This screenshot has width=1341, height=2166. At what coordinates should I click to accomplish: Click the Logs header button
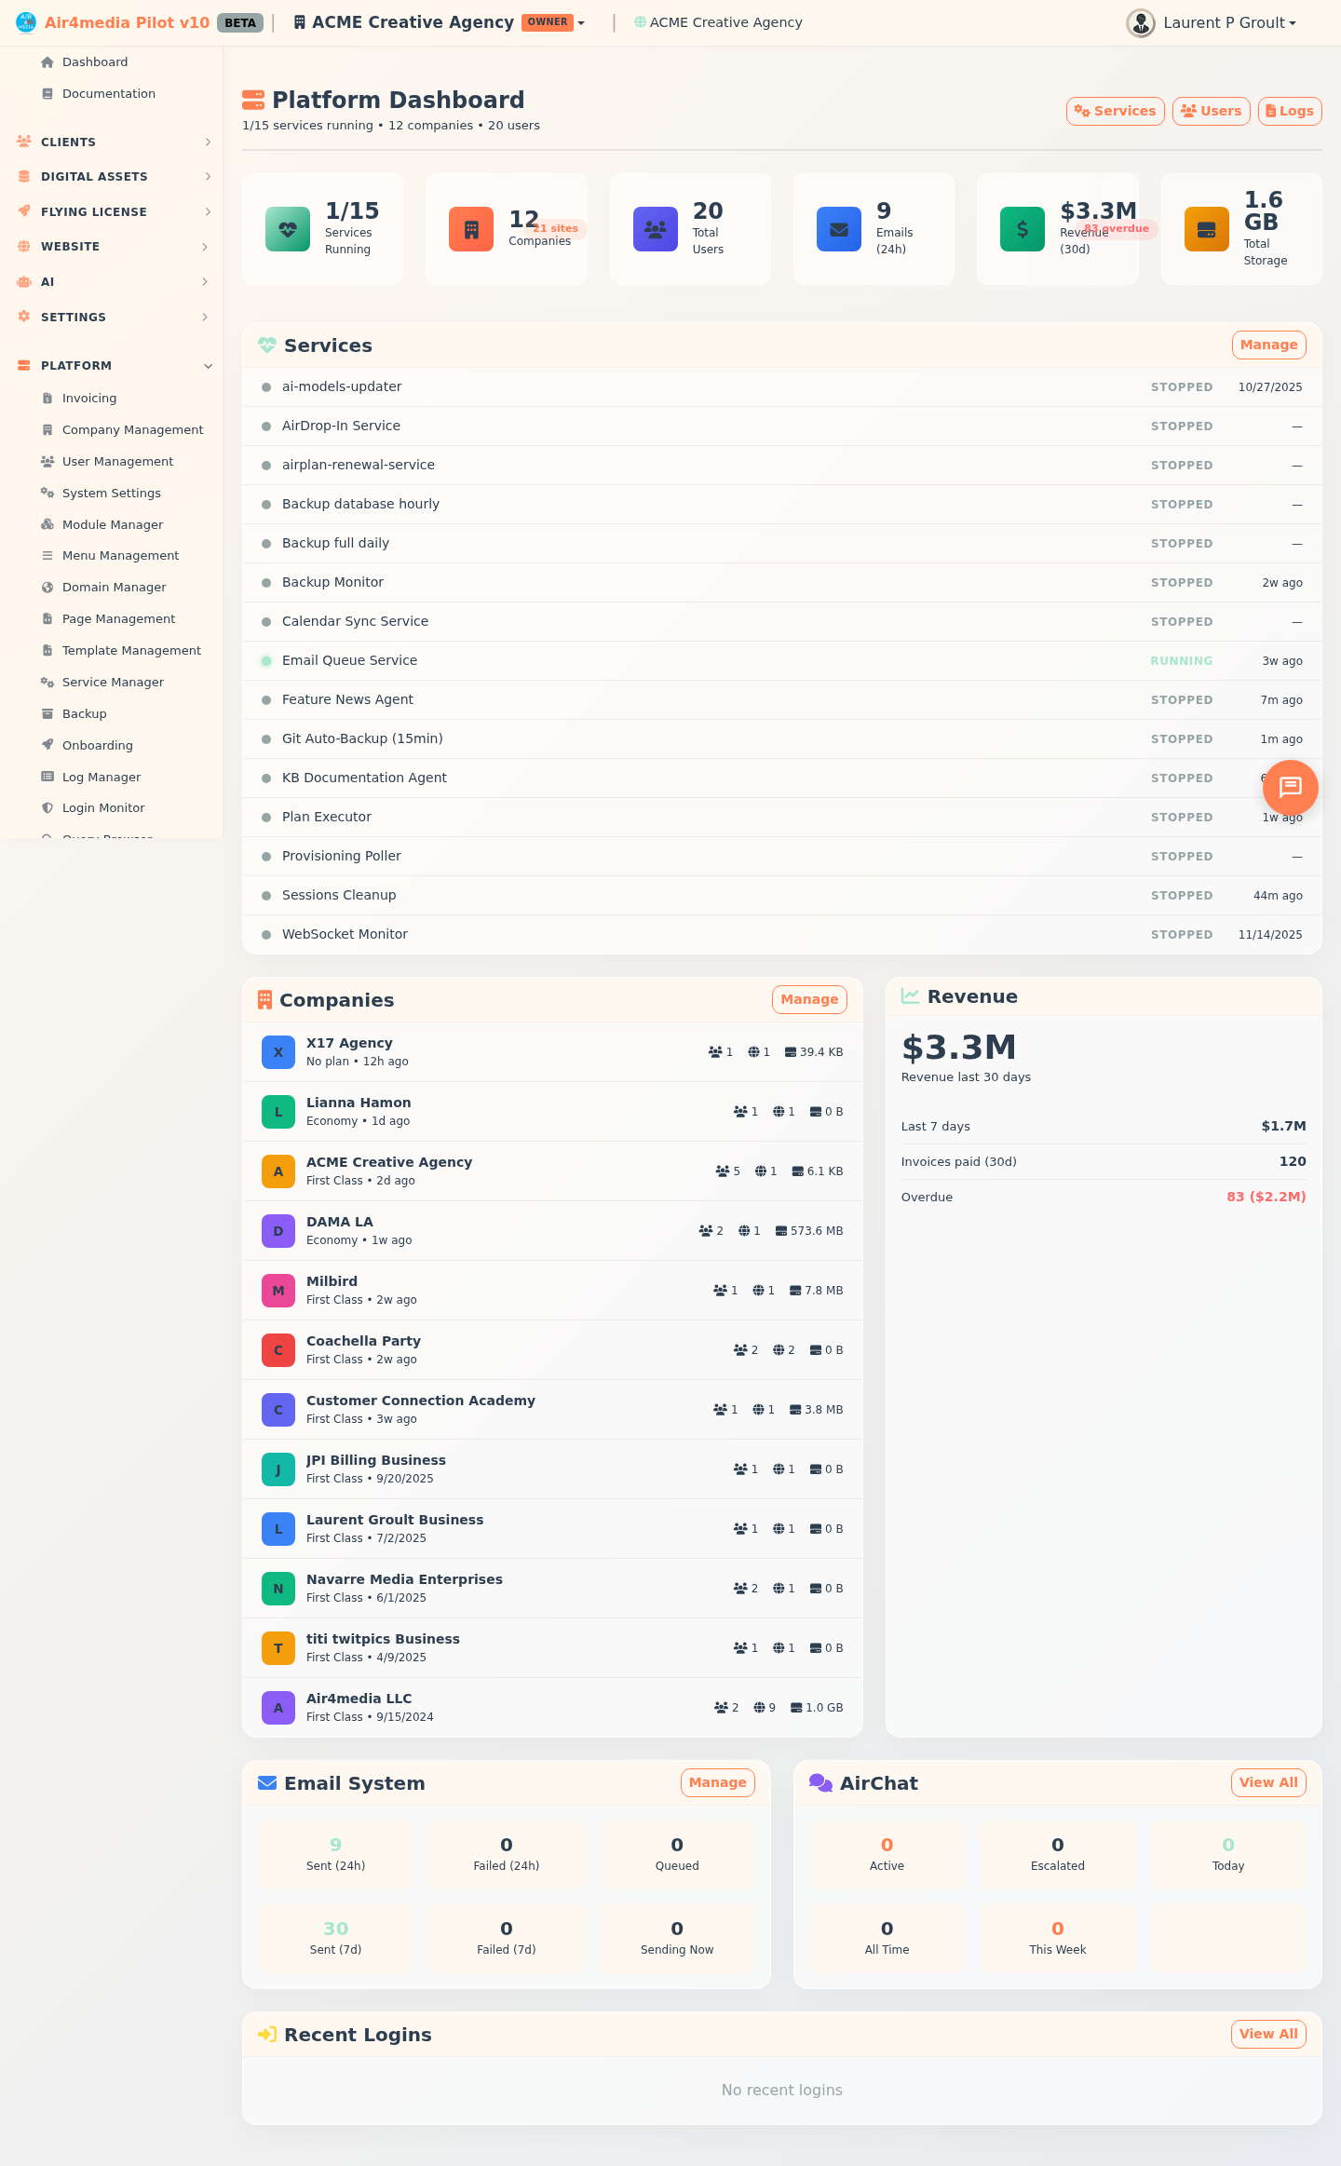pyautogui.click(x=1290, y=111)
